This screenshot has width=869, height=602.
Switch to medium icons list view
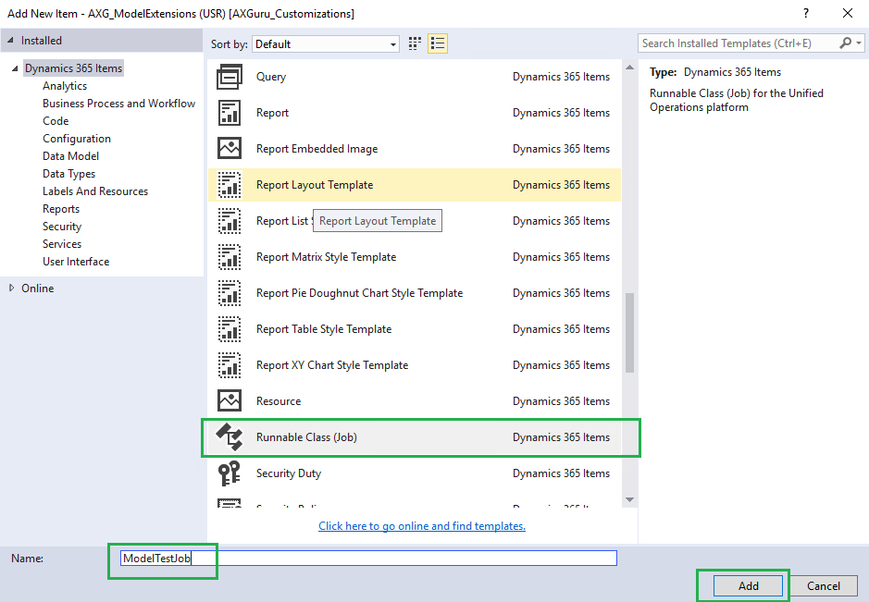[x=437, y=43]
